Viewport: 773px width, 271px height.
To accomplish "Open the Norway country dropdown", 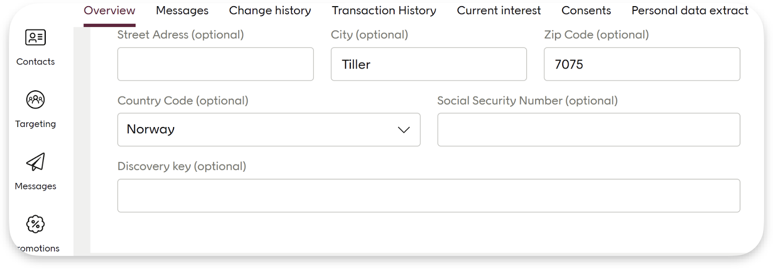I will coord(269,129).
